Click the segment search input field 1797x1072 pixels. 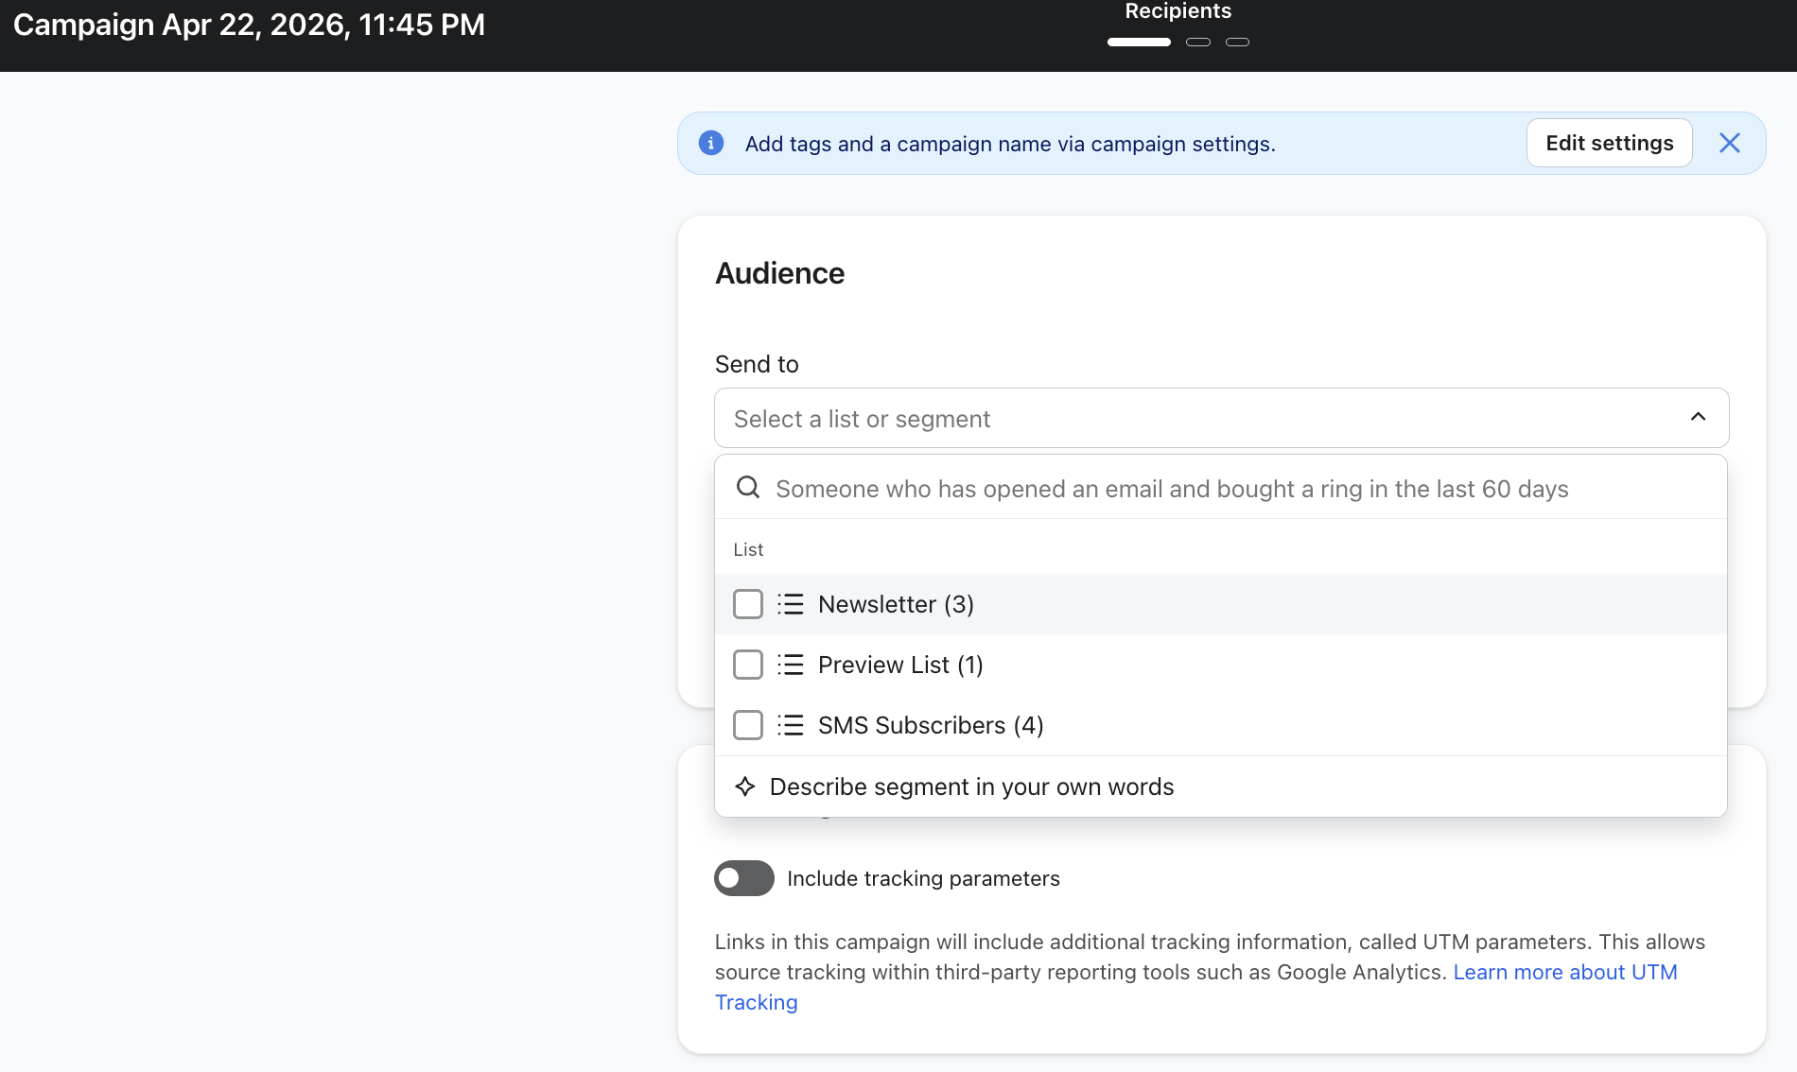[1221, 488]
